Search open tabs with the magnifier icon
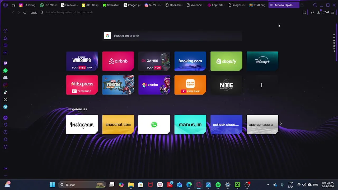The image size is (338, 190). tap(315, 5)
